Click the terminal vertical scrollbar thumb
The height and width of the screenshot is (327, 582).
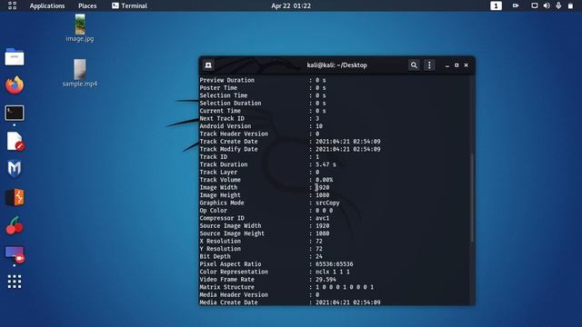tap(472, 197)
